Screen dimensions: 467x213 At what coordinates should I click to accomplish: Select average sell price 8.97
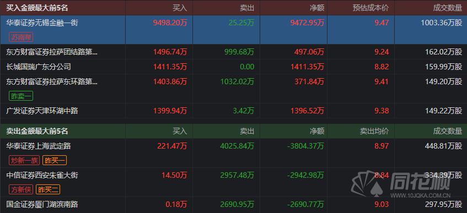[382, 146]
